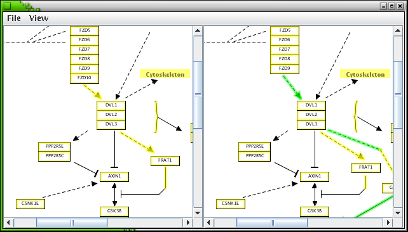Screen dimensions: 408x232
Task: Select the DVL2 node in right pane
Action: tap(311, 115)
